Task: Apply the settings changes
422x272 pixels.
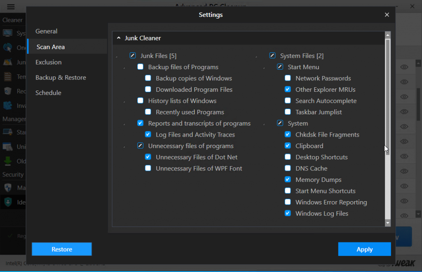Action: click(x=364, y=249)
